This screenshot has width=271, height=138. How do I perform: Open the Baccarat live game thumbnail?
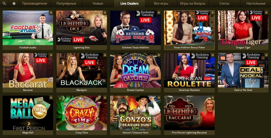click(28, 70)
